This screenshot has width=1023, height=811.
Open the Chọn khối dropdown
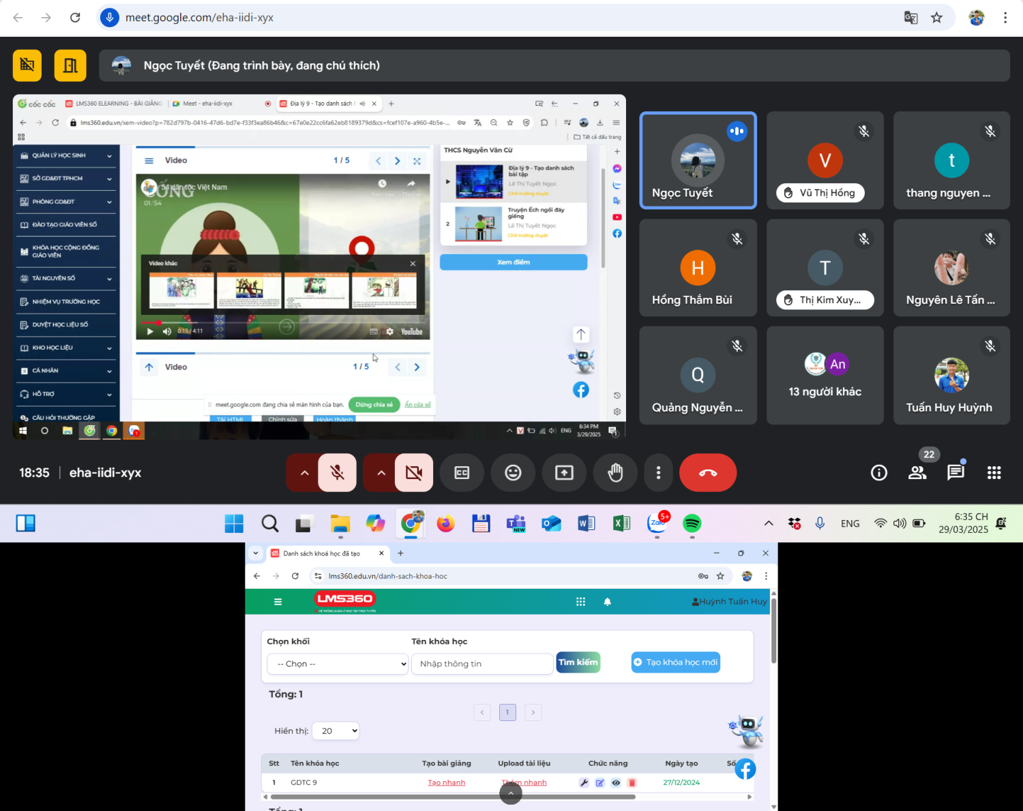point(338,664)
